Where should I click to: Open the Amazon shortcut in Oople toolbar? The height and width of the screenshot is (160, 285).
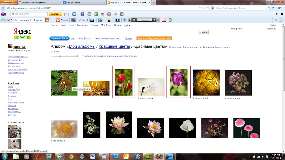click(x=62, y=20)
